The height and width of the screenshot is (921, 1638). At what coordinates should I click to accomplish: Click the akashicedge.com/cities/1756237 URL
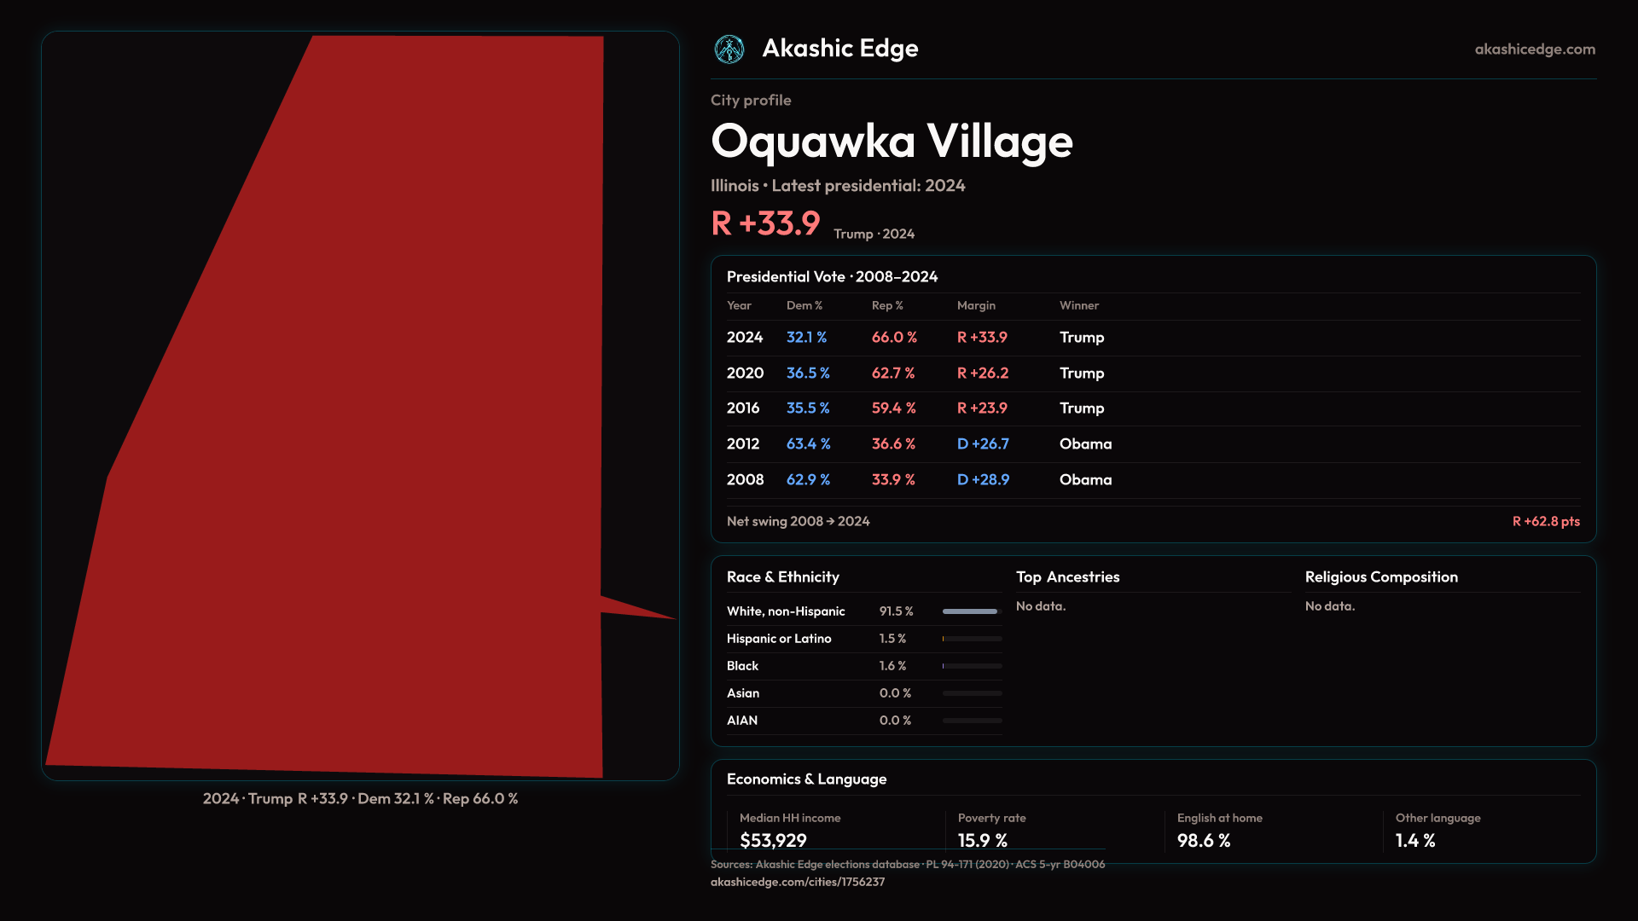[797, 882]
